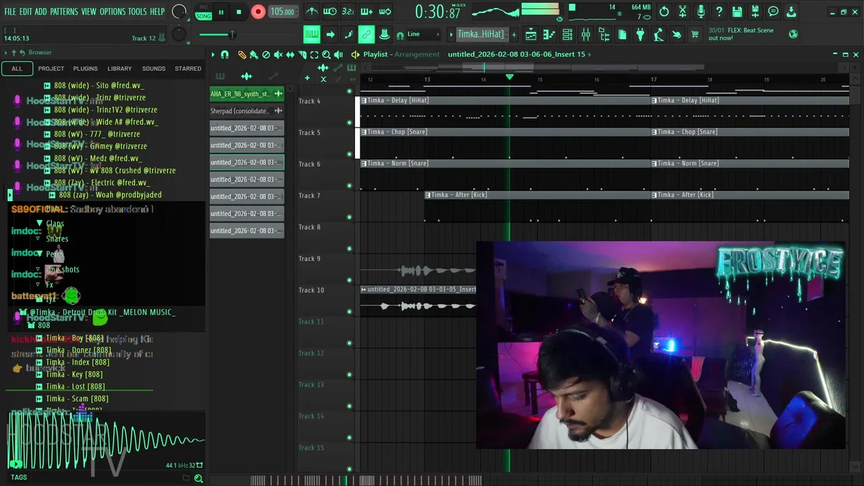
Task: Switch to STARRED browser tab
Action: 188,69
